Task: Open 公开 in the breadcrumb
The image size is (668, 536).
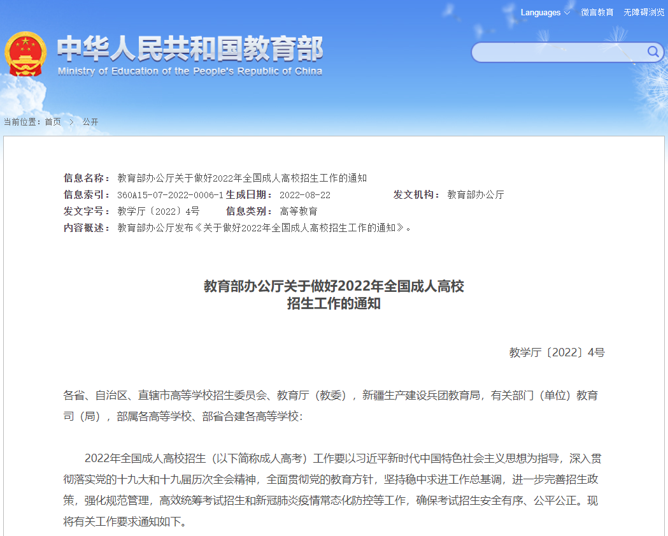Action: pyautogui.click(x=90, y=122)
